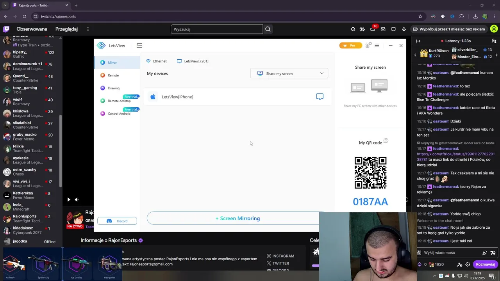Screen dimensions: 500x281
Task: Open the Drawing tab in LetsView
Action: (x=117, y=88)
